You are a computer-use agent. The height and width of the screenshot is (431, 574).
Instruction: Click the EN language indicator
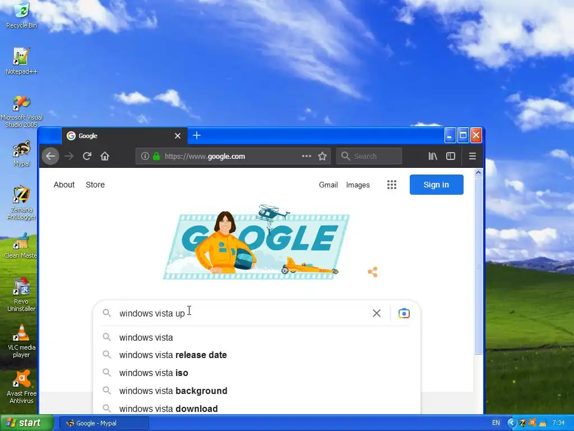coord(496,423)
